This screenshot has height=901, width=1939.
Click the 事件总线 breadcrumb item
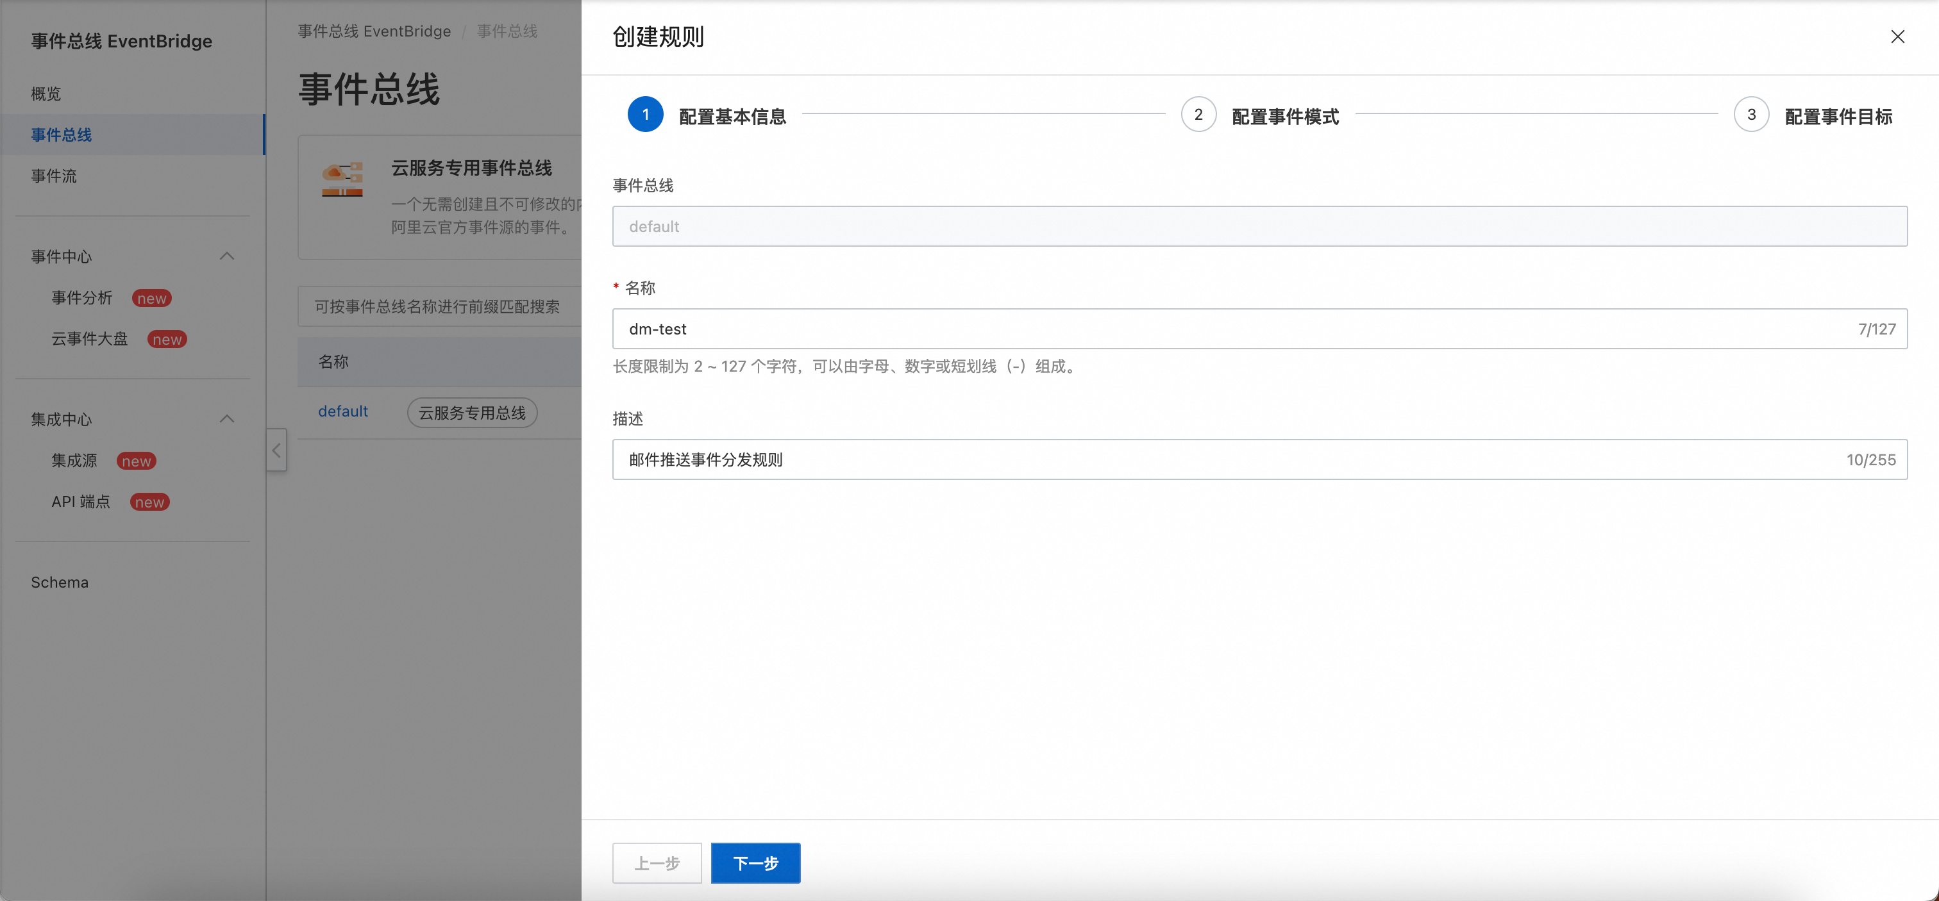[x=507, y=31]
